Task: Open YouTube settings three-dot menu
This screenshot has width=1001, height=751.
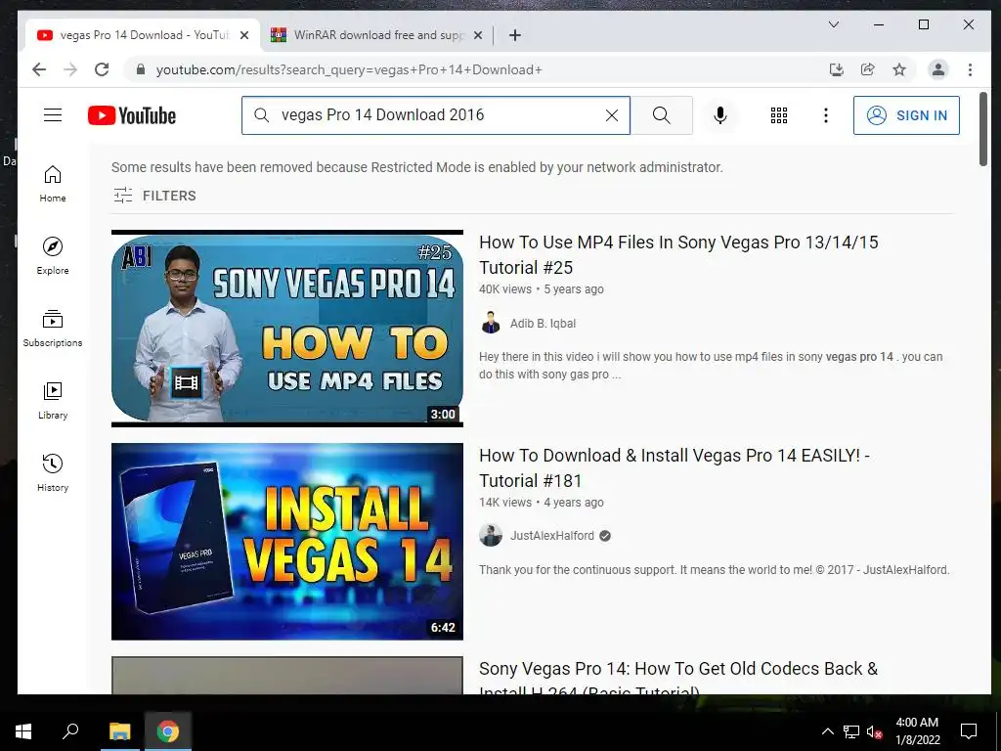Action: point(825,115)
